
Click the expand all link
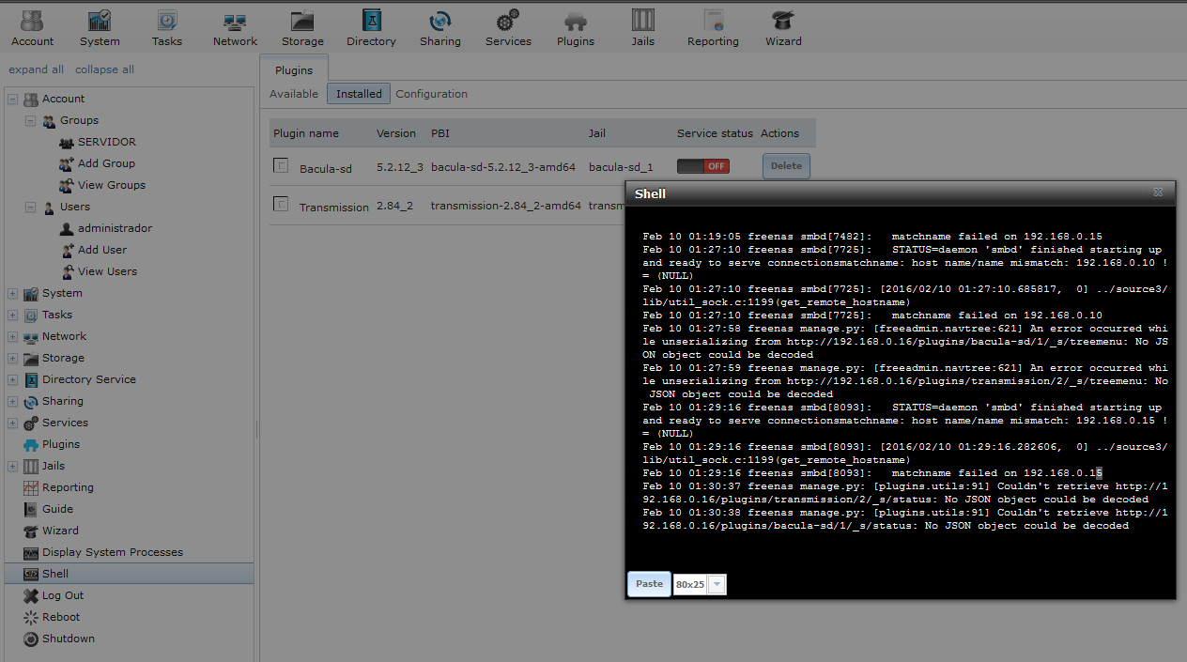point(37,69)
